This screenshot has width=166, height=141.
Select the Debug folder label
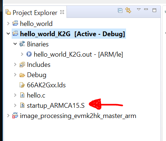tap(37, 75)
